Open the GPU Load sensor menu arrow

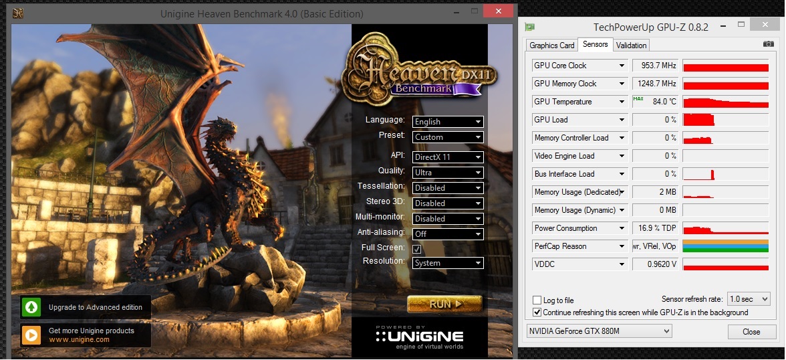pyautogui.click(x=622, y=120)
